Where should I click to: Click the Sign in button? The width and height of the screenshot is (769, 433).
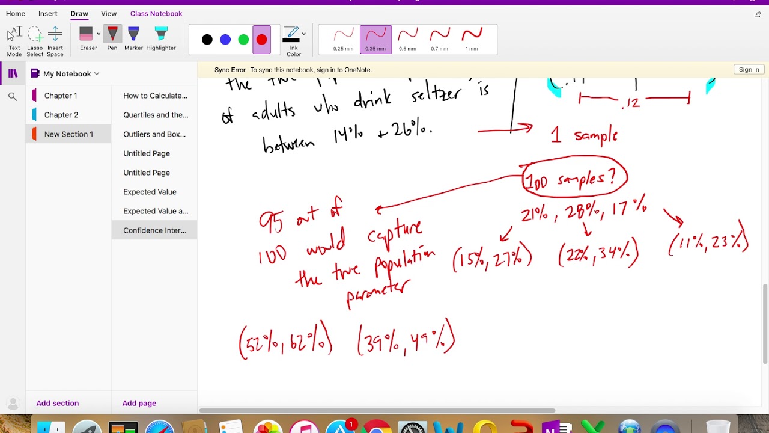pos(749,70)
